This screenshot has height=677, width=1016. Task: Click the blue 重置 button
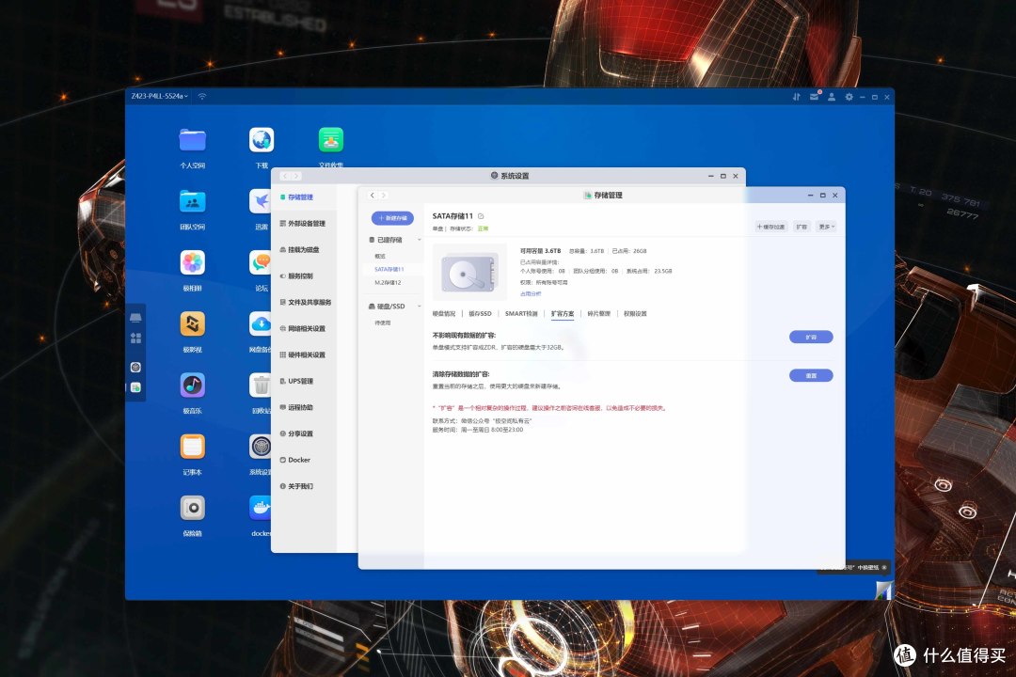point(811,376)
